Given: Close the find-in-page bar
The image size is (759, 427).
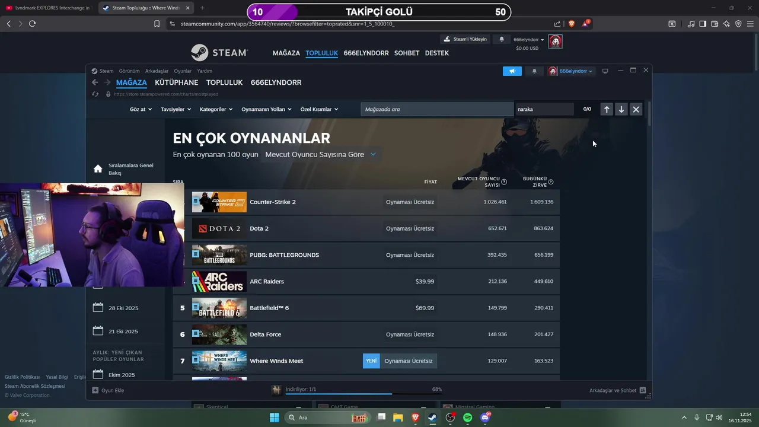Looking at the screenshot, I should pos(636,109).
